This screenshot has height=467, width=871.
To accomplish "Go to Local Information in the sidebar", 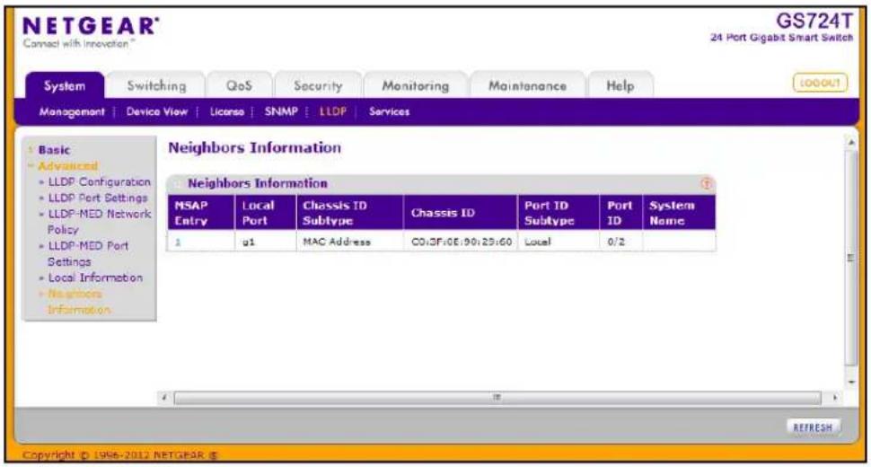I will click(x=95, y=278).
